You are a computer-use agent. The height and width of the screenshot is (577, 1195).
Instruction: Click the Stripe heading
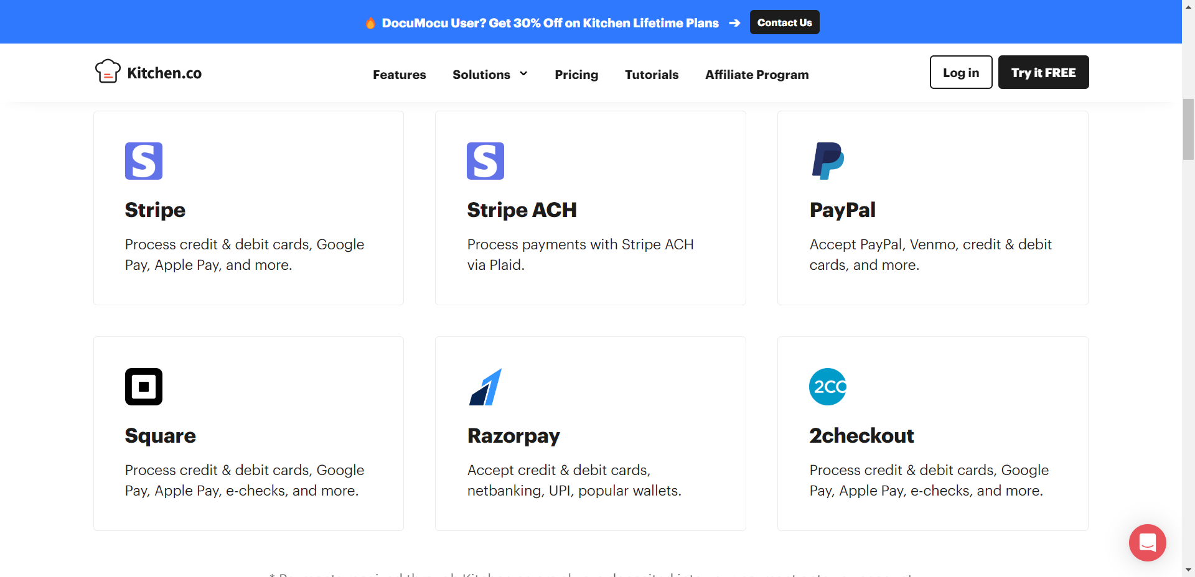[155, 210]
